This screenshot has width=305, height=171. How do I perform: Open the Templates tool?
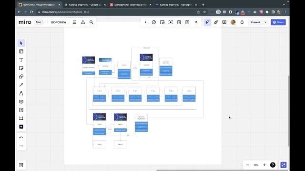point(21,51)
